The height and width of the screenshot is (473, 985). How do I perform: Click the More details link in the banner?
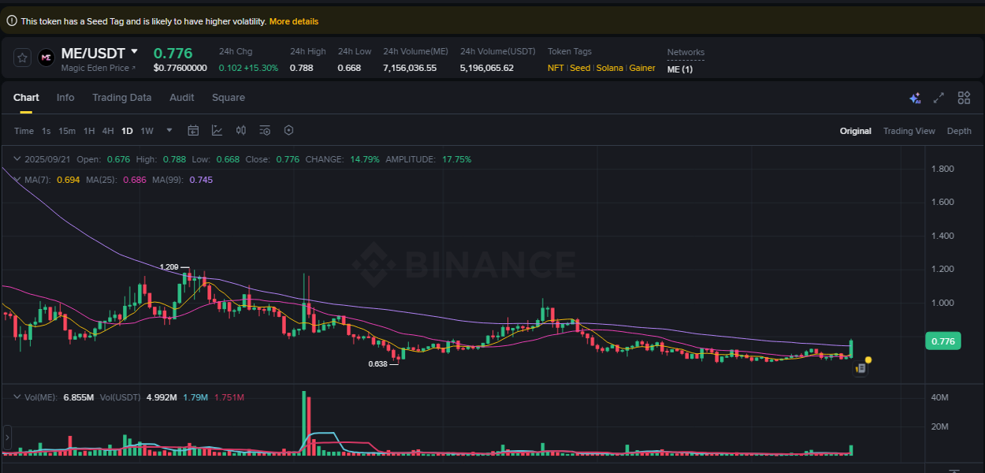(294, 21)
